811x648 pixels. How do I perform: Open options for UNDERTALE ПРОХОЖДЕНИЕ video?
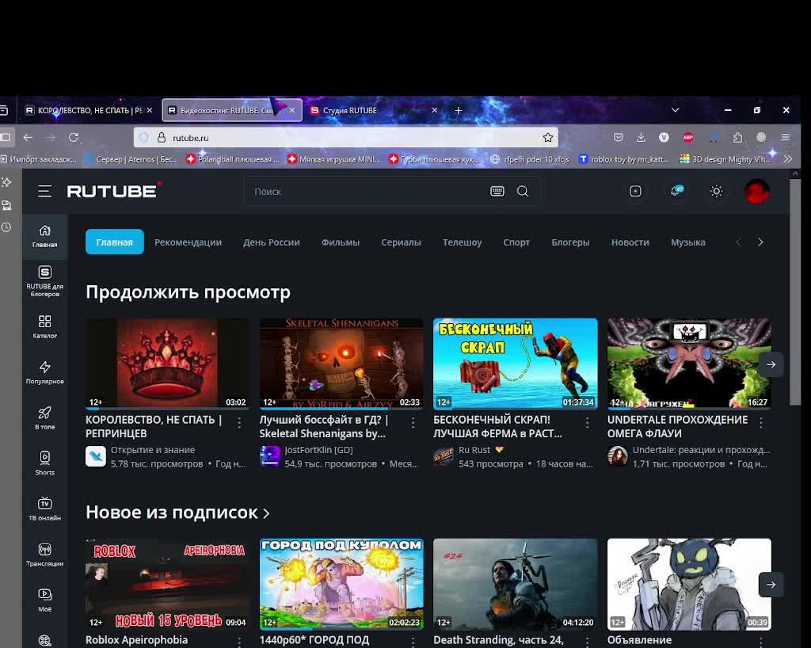tap(761, 422)
